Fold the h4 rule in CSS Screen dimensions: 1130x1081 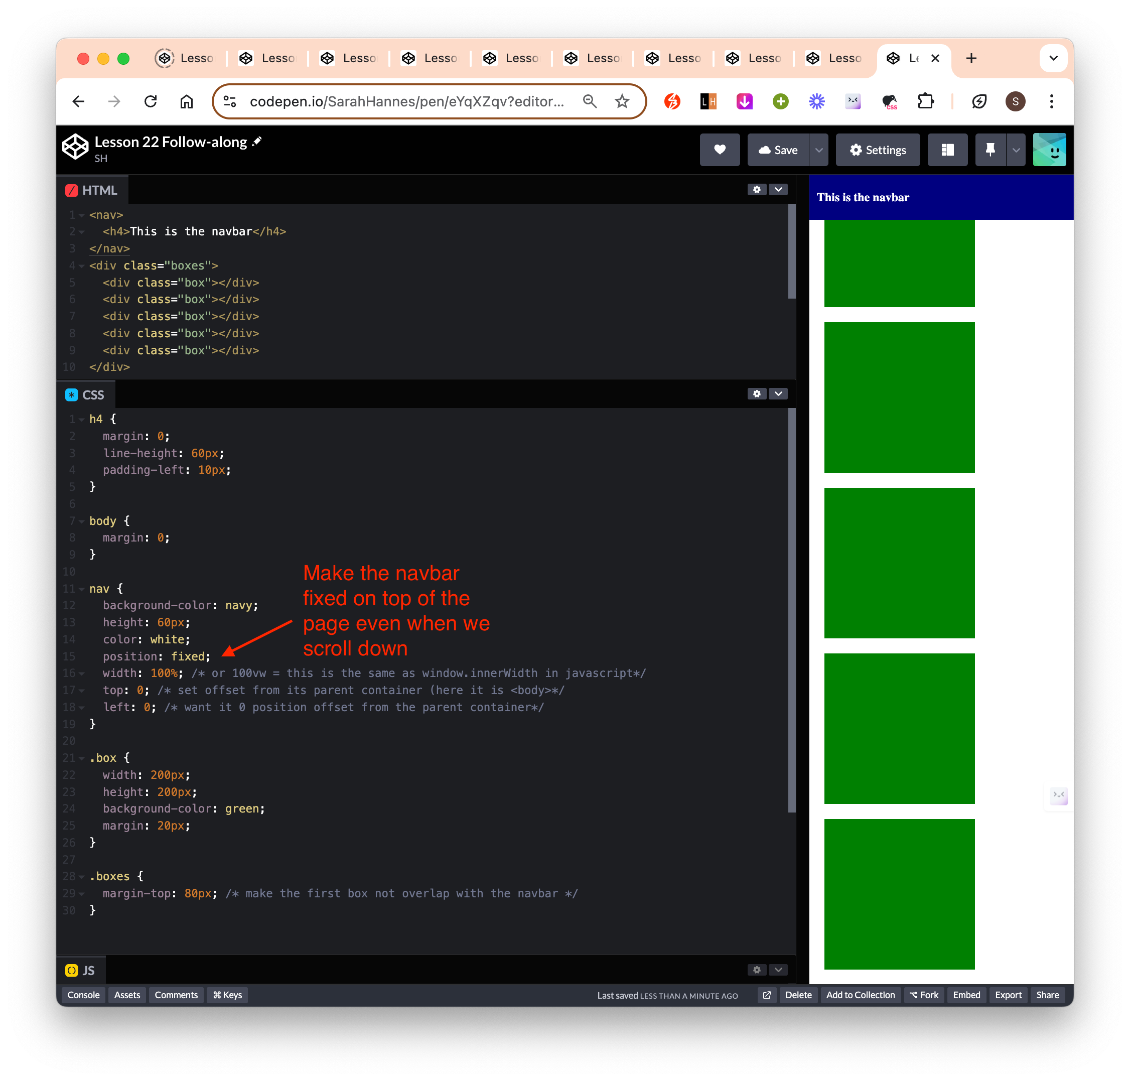pos(82,420)
